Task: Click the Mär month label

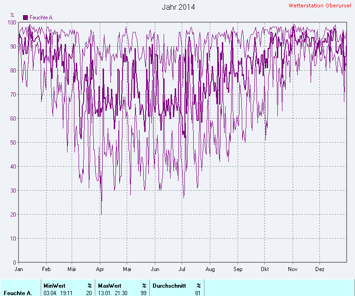Action: tap(72, 269)
